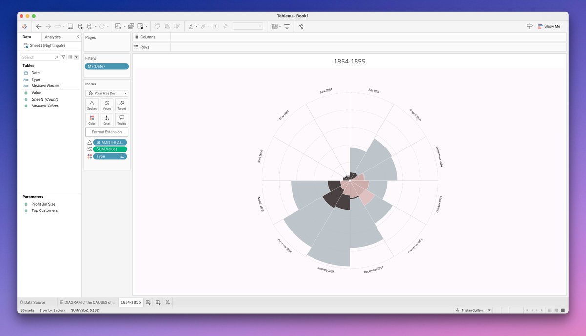Open the Data Source tab
The height and width of the screenshot is (336, 586).
(x=35, y=302)
